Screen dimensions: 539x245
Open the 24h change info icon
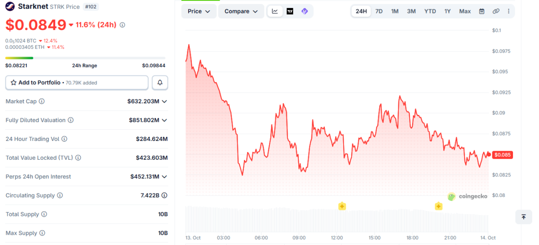point(123,25)
